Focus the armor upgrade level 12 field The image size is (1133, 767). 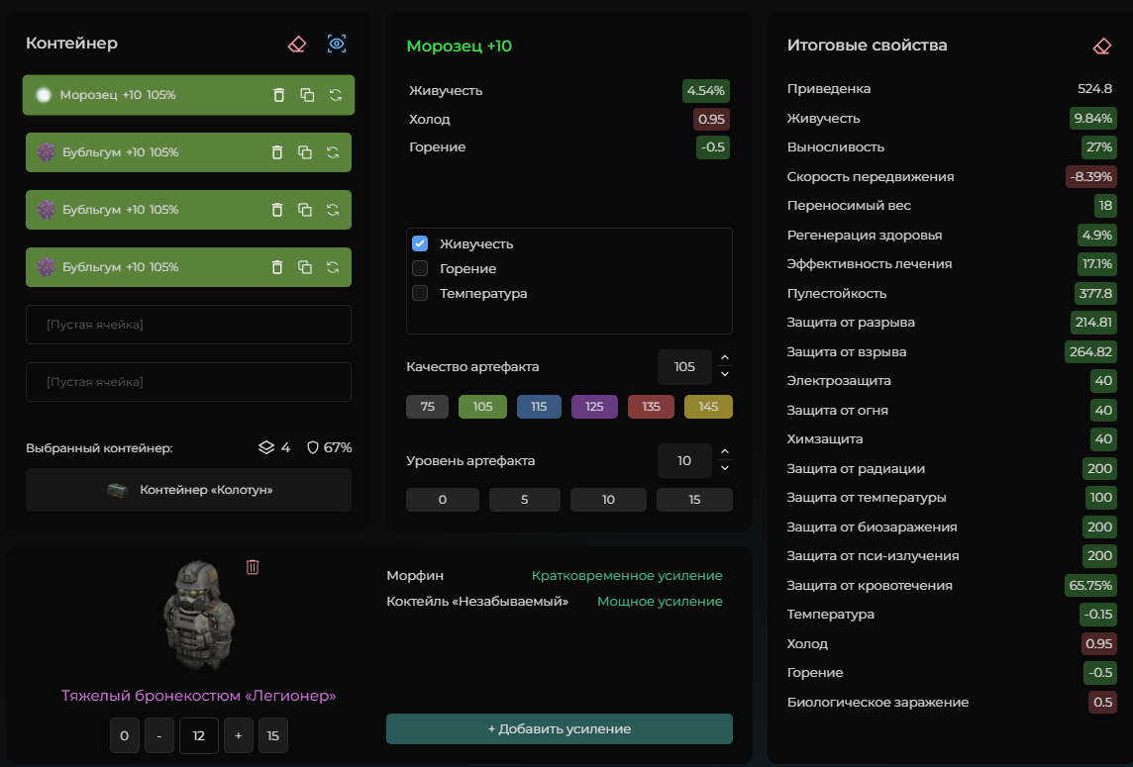tap(199, 736)
